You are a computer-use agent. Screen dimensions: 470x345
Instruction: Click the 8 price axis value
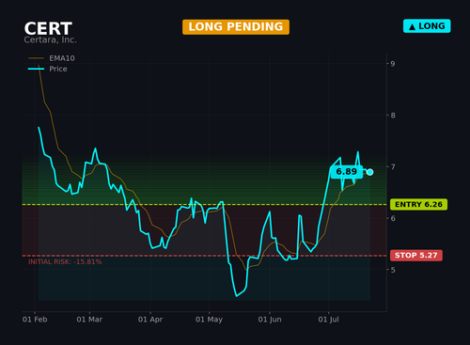click(x=393, y=116)
